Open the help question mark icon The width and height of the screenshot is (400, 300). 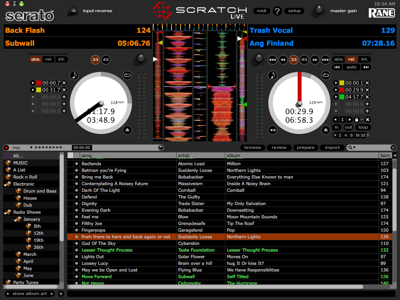tap(277, 11)
